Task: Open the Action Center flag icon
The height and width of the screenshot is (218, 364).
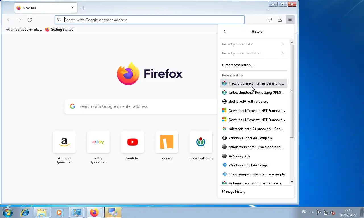Action: [x=319, y=213]
